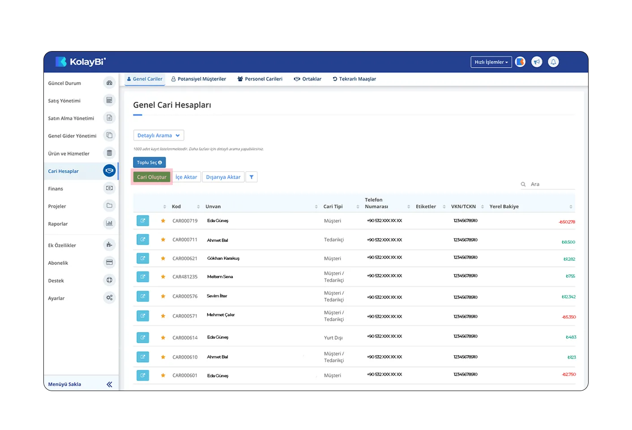Image resolution: width=632 pixels, height=430 pixels.
Task: Toggle favorite star for CAR000621
Action: [x=163, y=258]
